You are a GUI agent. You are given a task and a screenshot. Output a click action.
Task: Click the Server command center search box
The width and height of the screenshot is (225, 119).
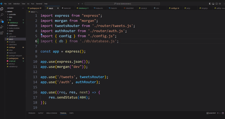pyautogui.click(x=122, y=4)
